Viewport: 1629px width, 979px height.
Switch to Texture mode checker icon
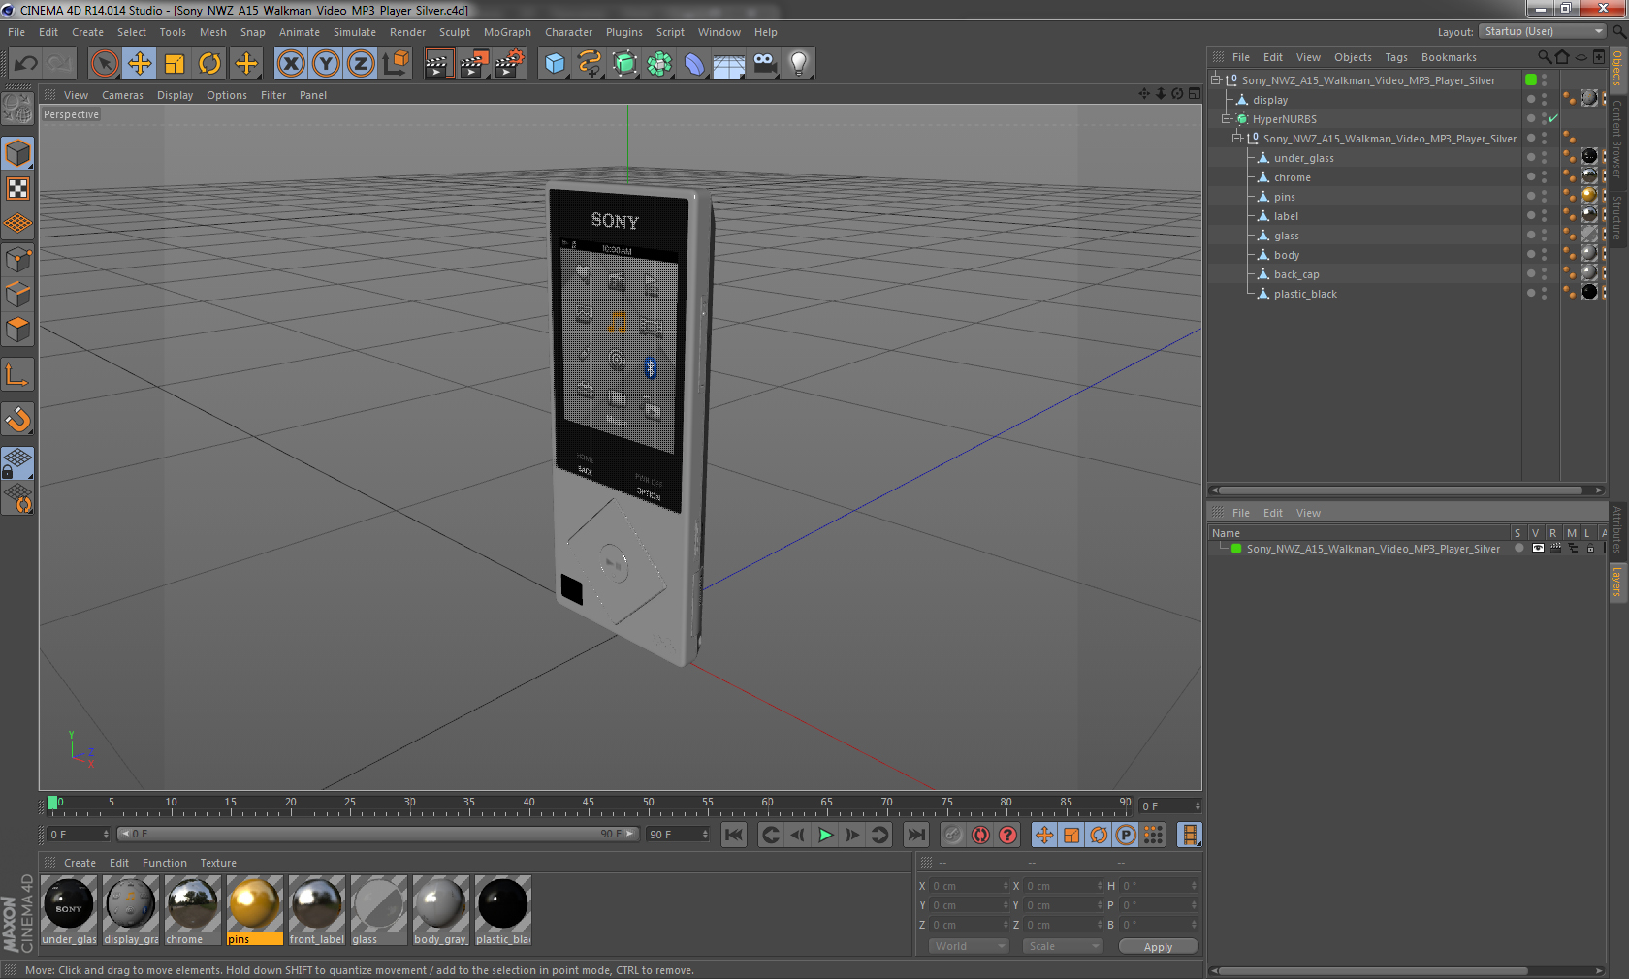(x=17, y=188)
